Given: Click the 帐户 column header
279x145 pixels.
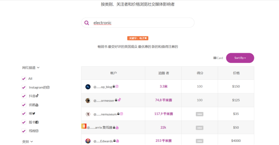Looking at the screenshot, I should point(113,73).
